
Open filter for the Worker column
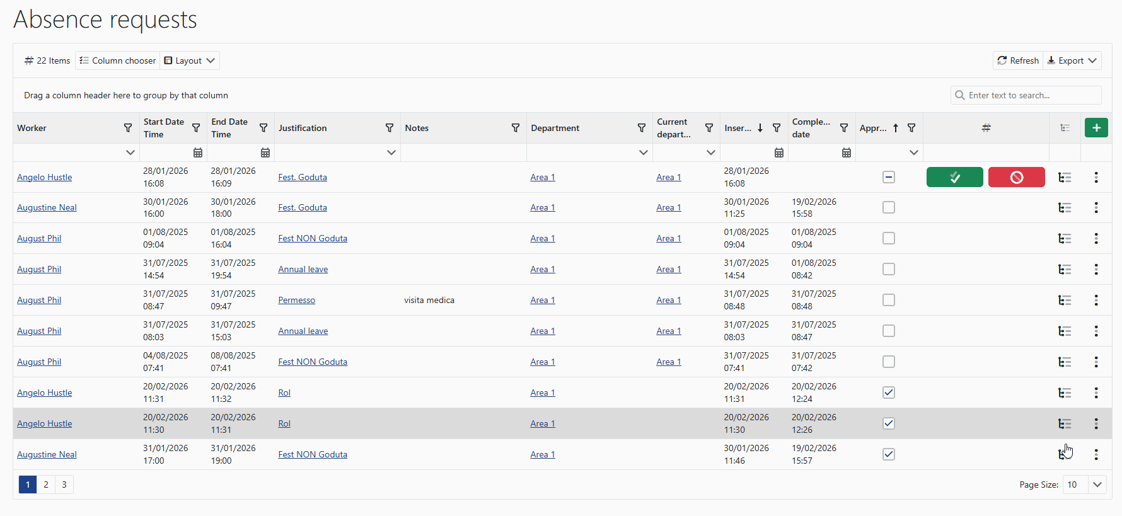[128, 128]
